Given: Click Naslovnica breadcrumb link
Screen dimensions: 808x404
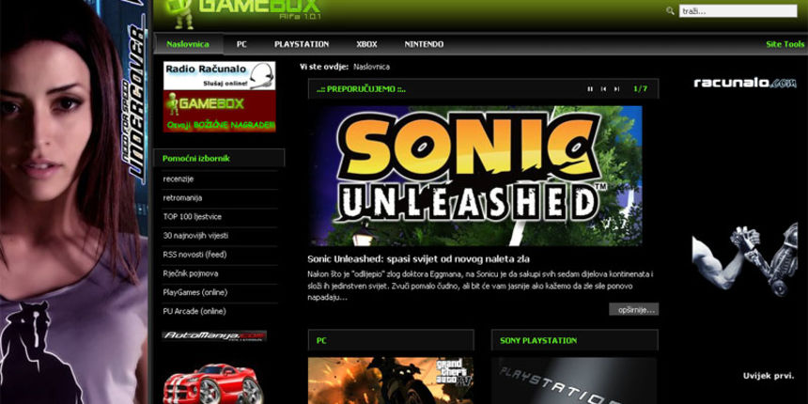Looking at the screenshot, I should click(x=371, y=67).
